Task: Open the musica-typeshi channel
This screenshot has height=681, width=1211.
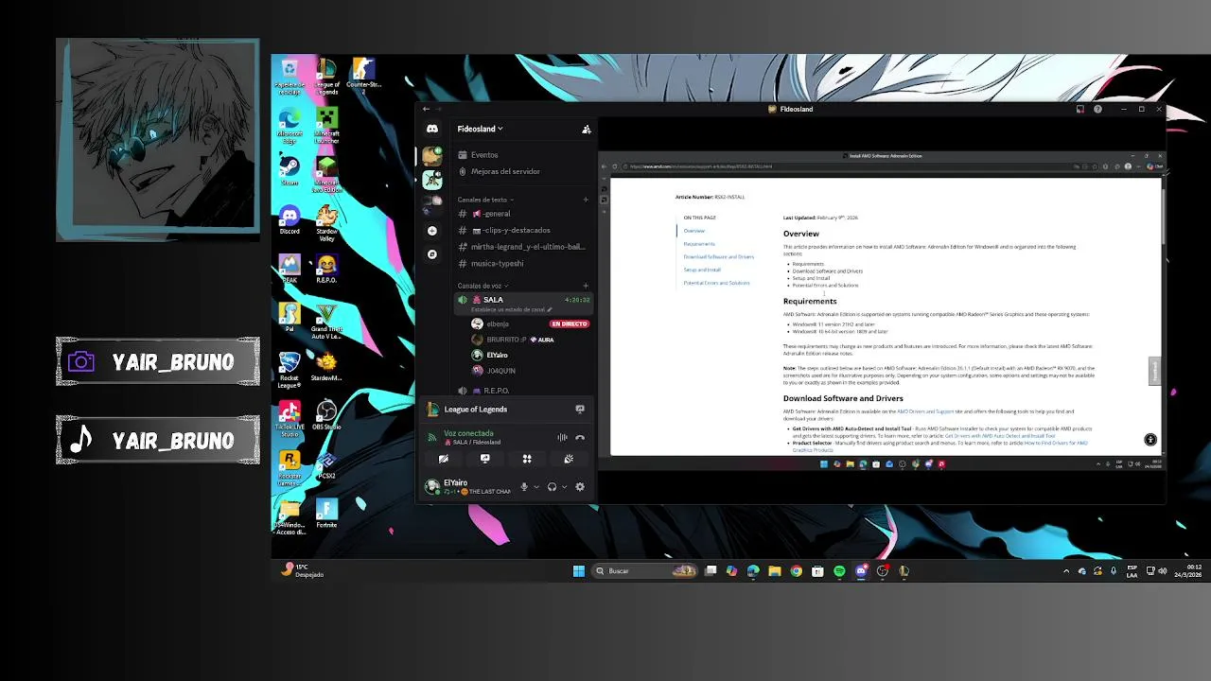Action: pos(524,263)
